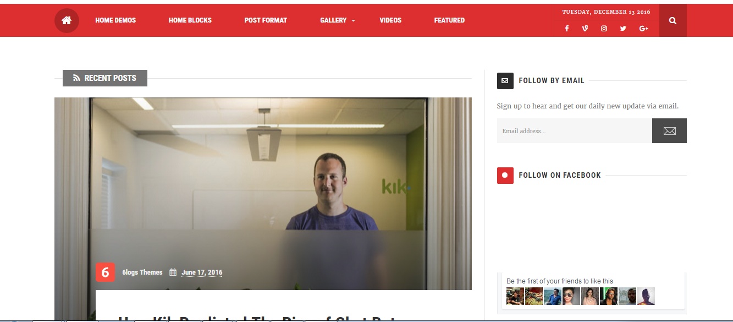
Task: Open the Featured menu item
Action: 449,20
